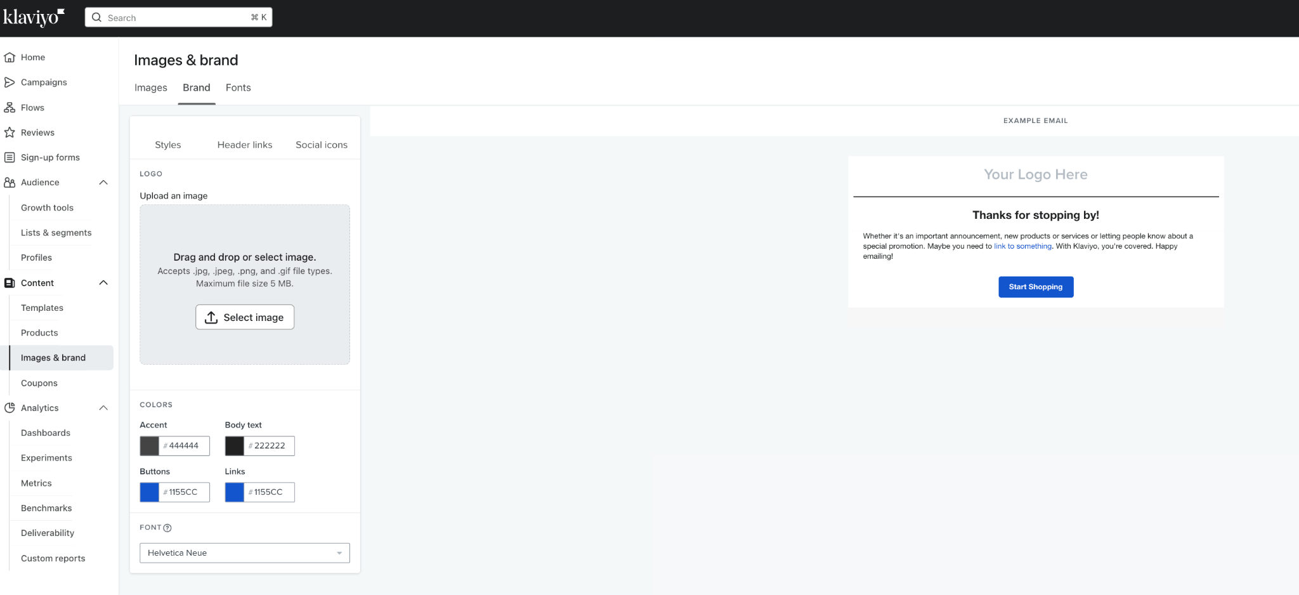The image size is (1299, 595).
Task: Open Metrics page
Action: pyautogui.click(x=36, y=483)
